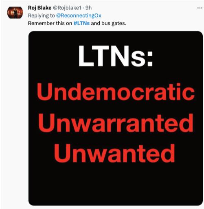Click blank header space before the more menu

tap(144, 8)
